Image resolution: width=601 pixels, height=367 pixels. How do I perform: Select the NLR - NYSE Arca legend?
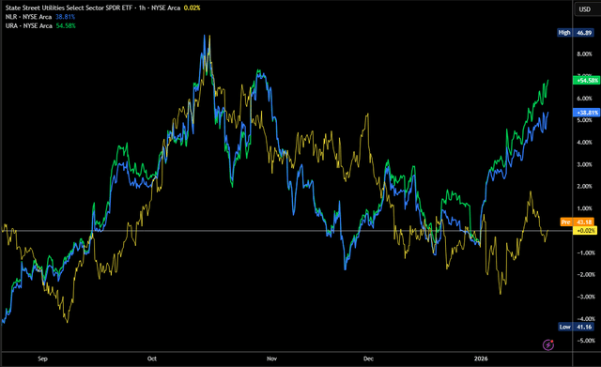(x=28, y=17)
